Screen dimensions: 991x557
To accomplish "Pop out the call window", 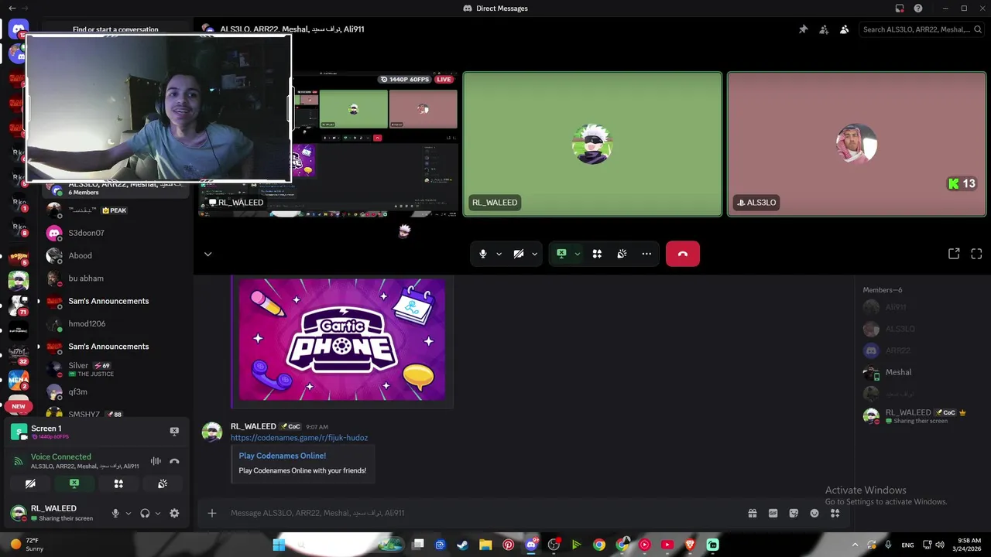I will [x=954, y=254].
